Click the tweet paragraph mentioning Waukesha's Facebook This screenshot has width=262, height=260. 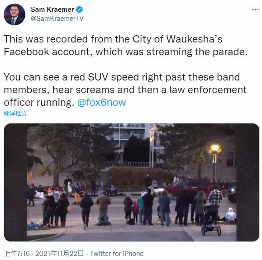coord(125,45)
